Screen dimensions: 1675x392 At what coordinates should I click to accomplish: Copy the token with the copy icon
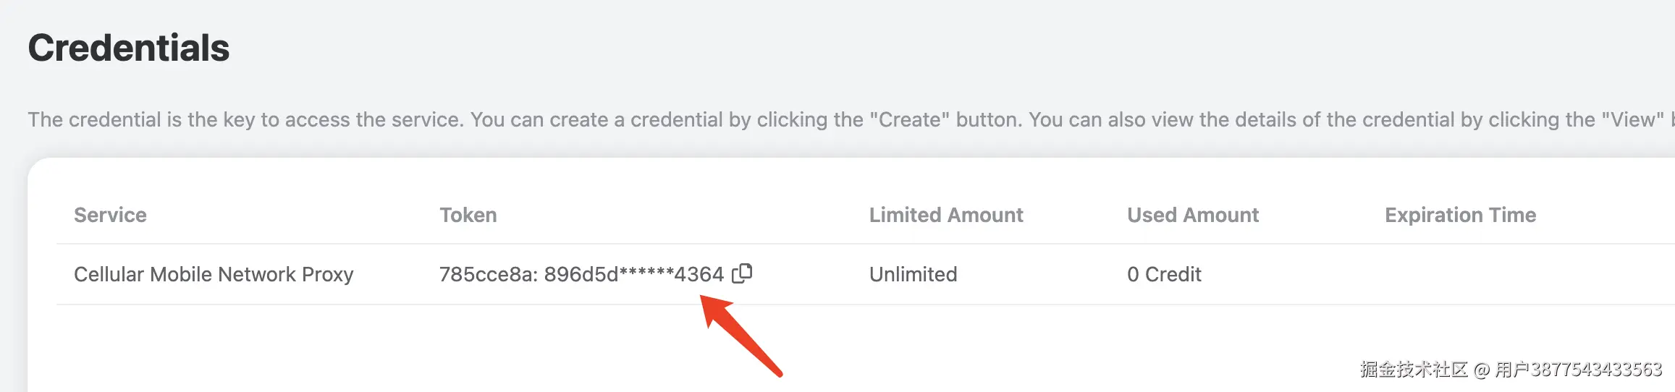[x=742, y=273]
